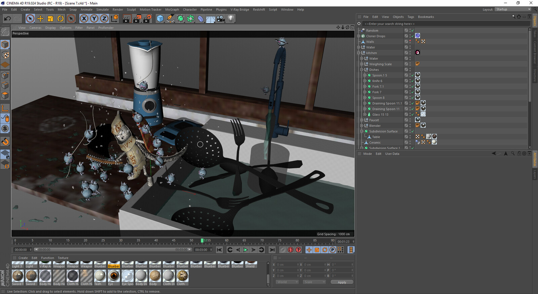Toggle Walls visibility dots
Screen dimensions: 538x294
coord(410,42)
